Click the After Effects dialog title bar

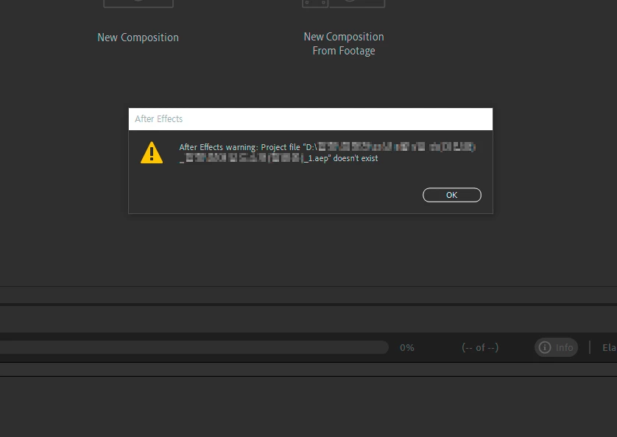click(x=311, y=118)
